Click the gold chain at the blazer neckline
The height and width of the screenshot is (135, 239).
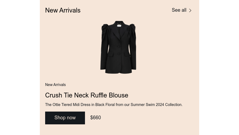[119, 24]
